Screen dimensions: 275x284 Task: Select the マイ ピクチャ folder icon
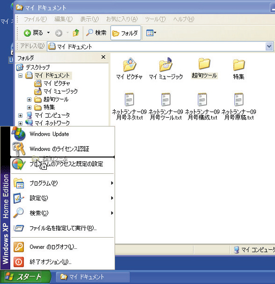129,65
